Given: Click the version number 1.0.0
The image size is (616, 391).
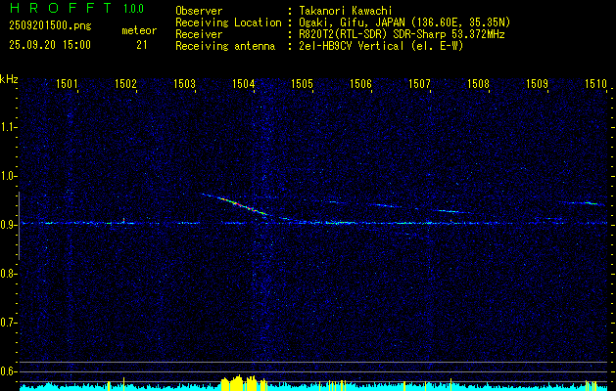Looking at the screenshot, I should [x=133, y=8].
